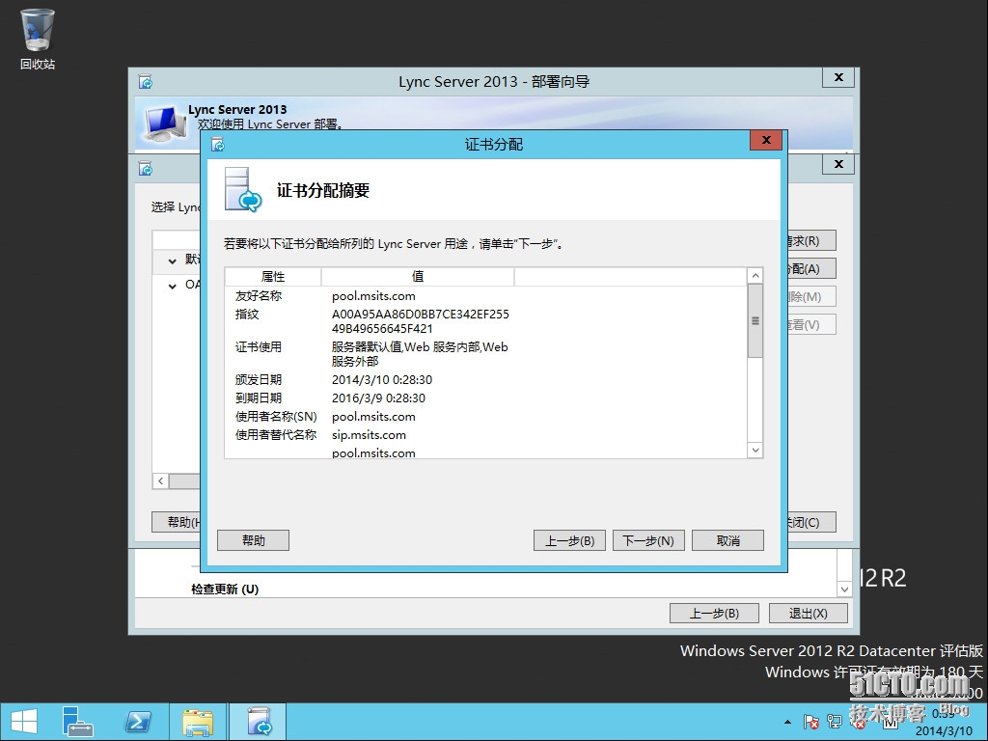988x741 pixels.
Task: Select the 证书使用 value text
Action: click(x=420, y=354)
